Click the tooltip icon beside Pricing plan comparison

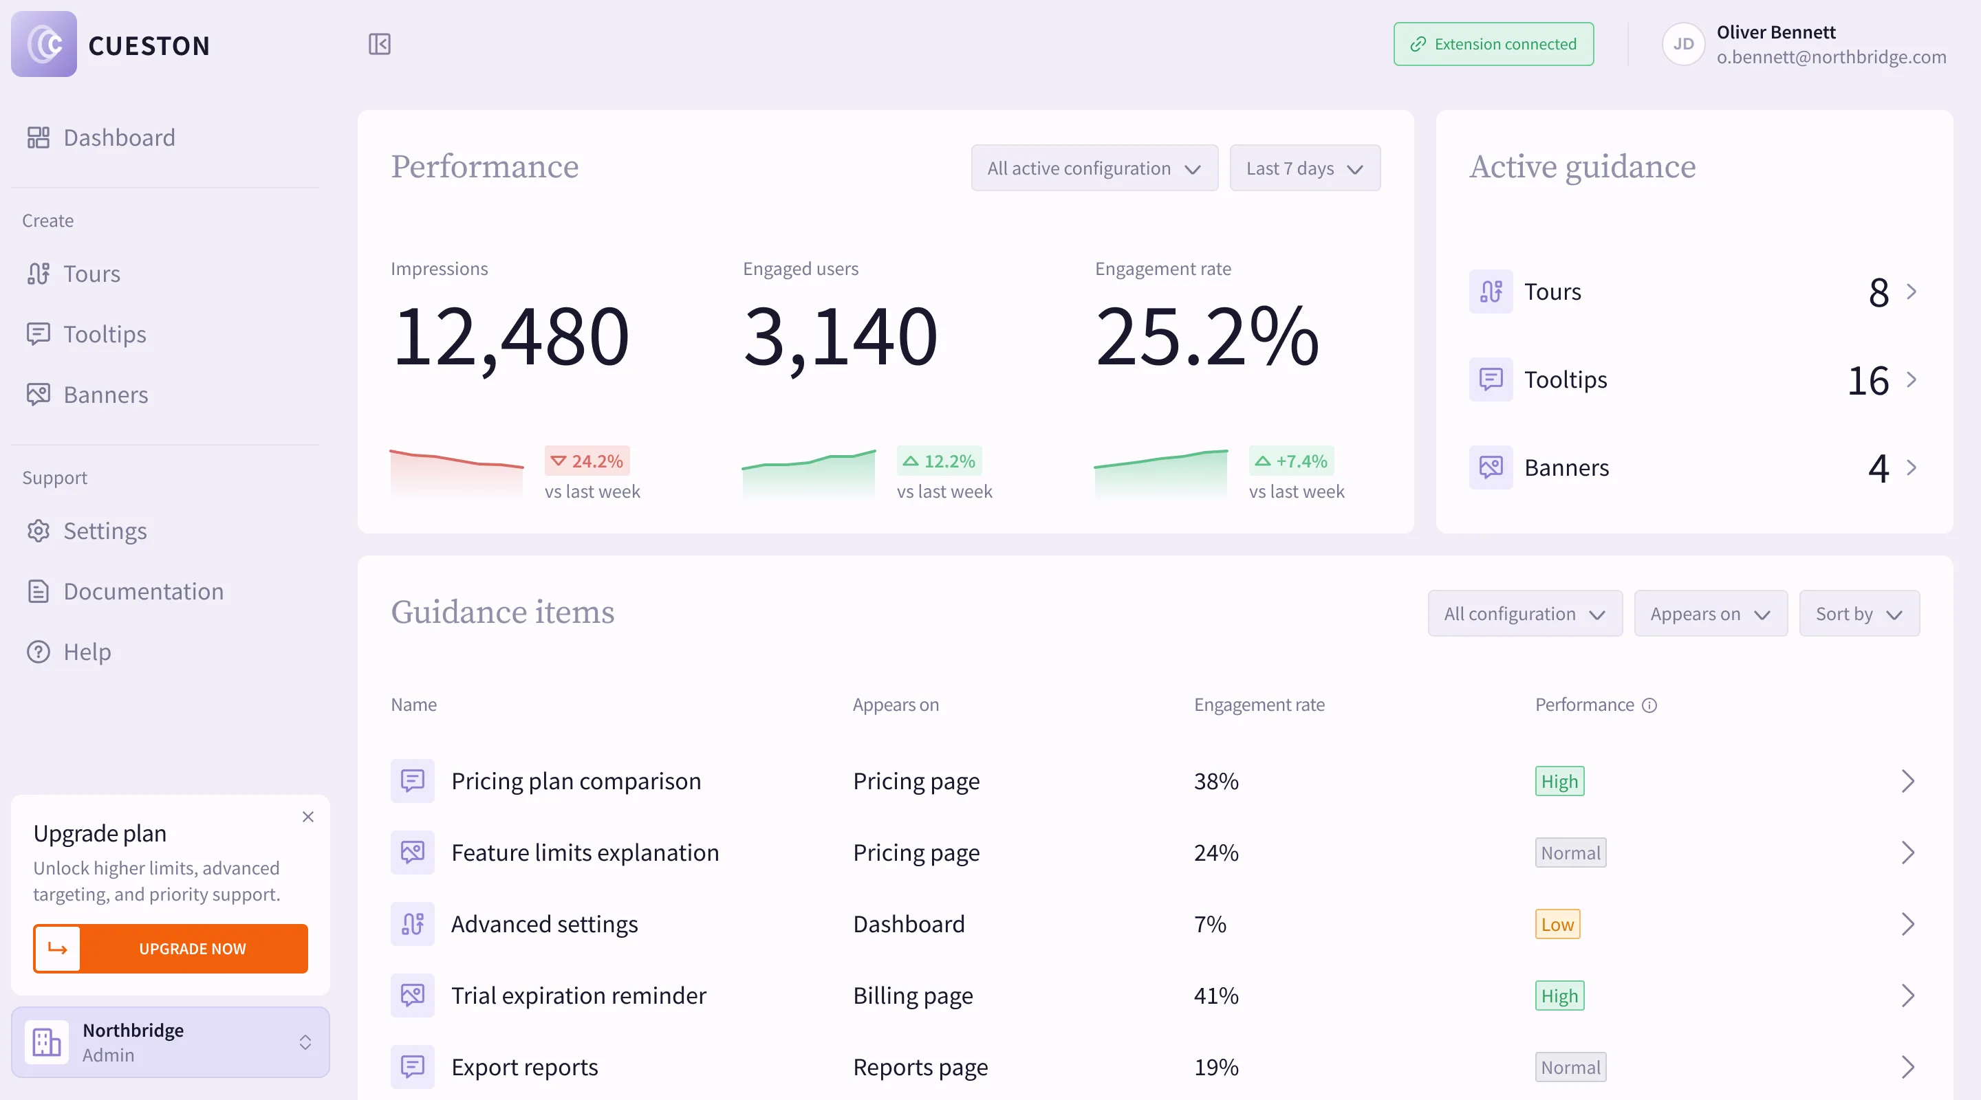pos(412,781)
